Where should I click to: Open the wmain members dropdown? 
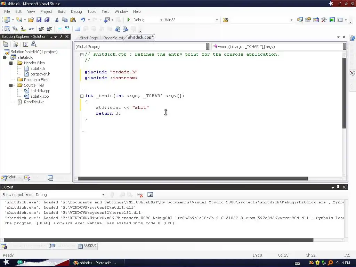(345, 47)
